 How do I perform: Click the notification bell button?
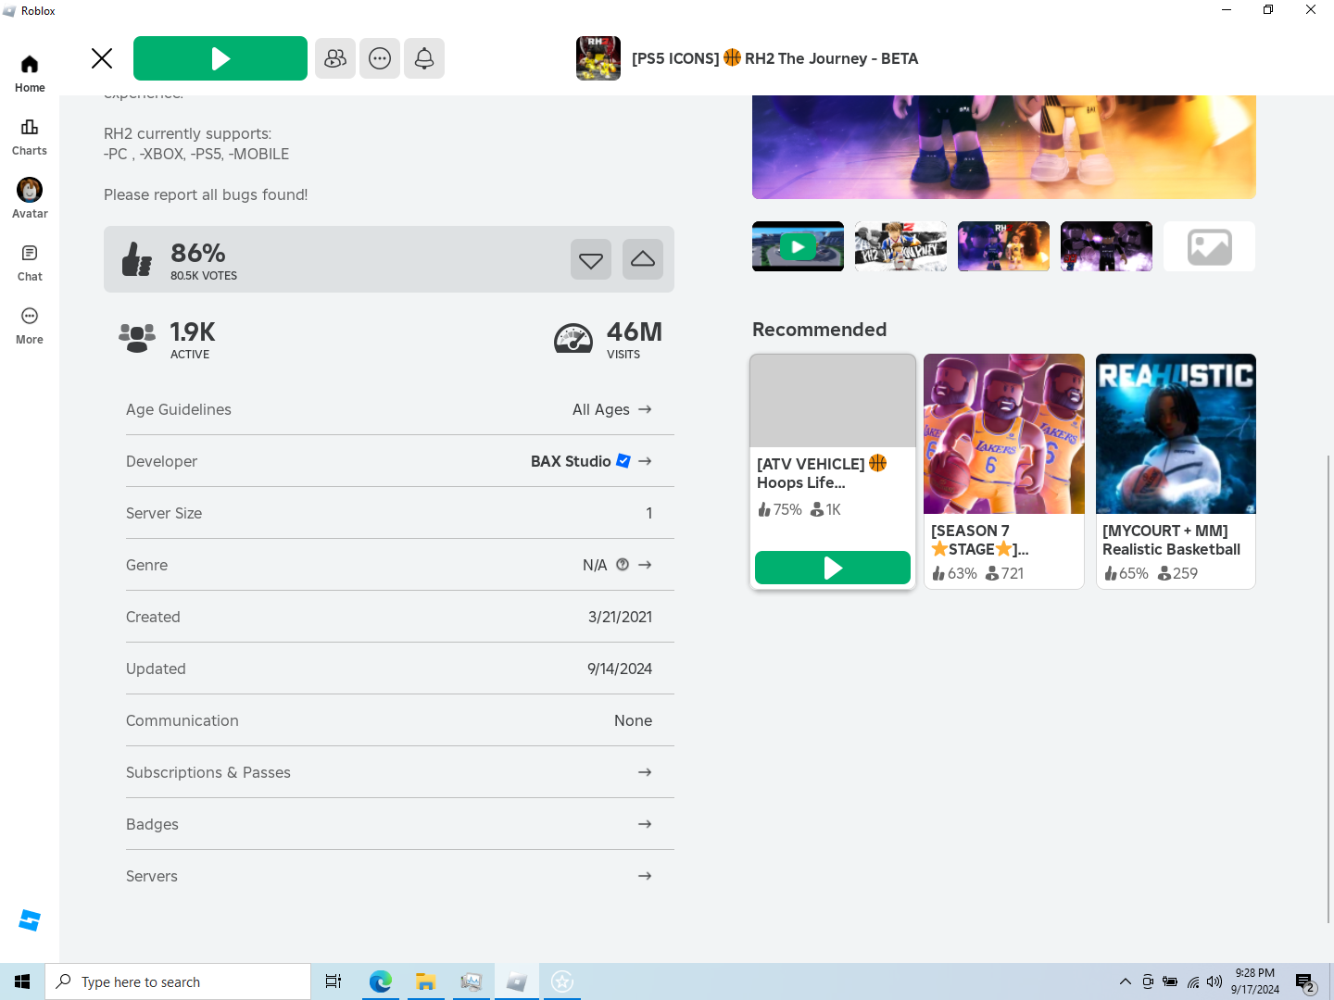424,58
